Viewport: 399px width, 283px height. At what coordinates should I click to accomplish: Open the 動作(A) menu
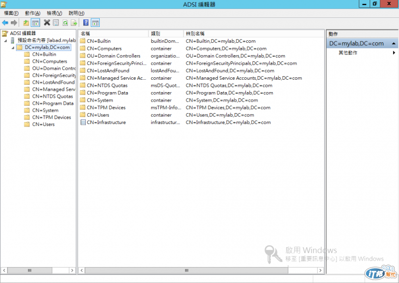[32, 13]
